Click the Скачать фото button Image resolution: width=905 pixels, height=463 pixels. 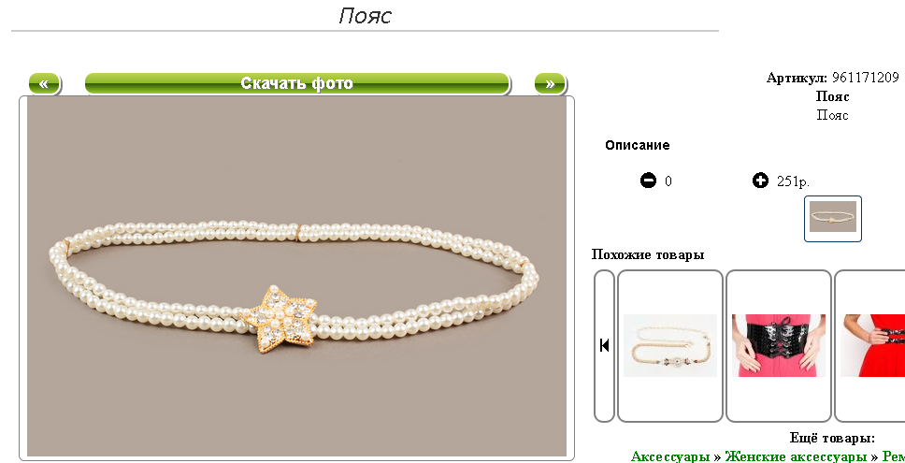tap(297, 83)
